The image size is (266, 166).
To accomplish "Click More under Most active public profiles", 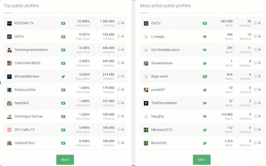I will coord(202,160).
